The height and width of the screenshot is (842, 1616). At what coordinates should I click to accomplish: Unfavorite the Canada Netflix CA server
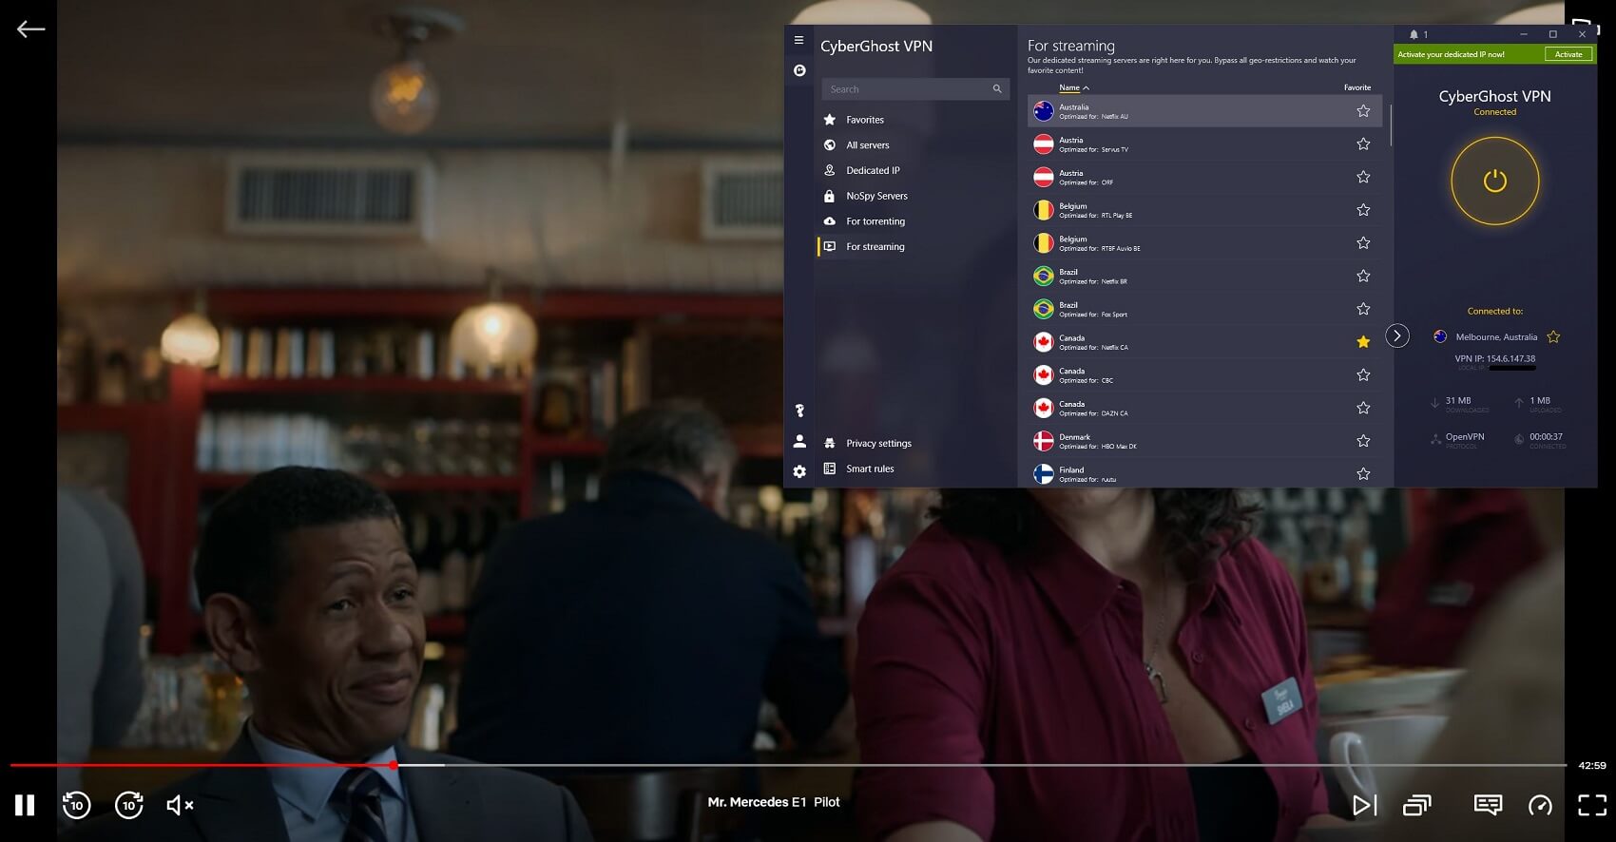pyautogui.click(x=1363, y=342)
